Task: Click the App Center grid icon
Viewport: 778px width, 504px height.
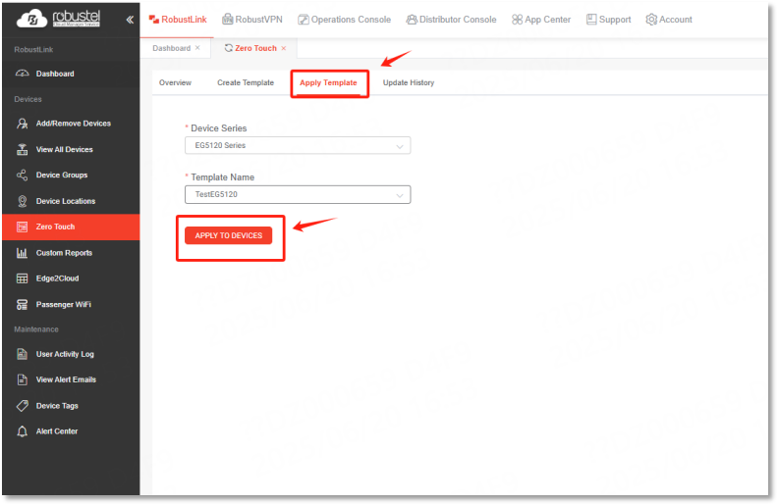Action: 517,20
